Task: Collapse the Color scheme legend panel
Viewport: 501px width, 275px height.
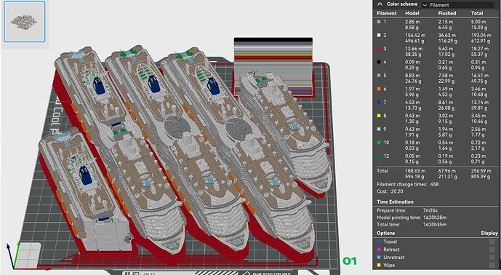Action: [x=380, y=4]
